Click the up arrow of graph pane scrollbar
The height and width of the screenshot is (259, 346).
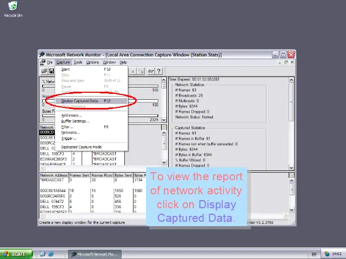[164, 80]
